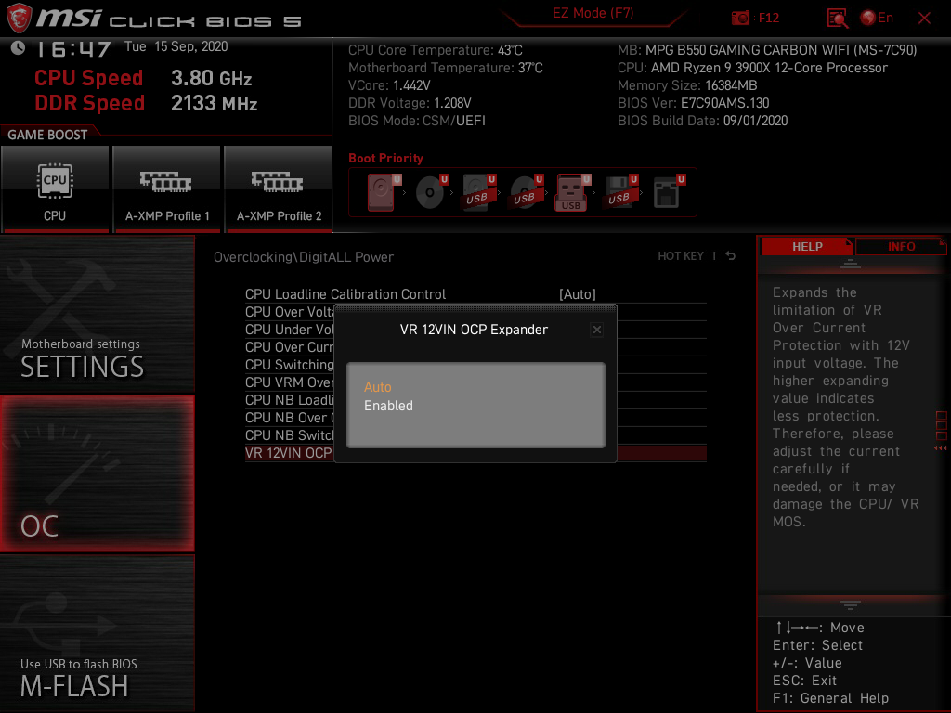Select CPU Loadline Calibration Control row

coord(475,294)
